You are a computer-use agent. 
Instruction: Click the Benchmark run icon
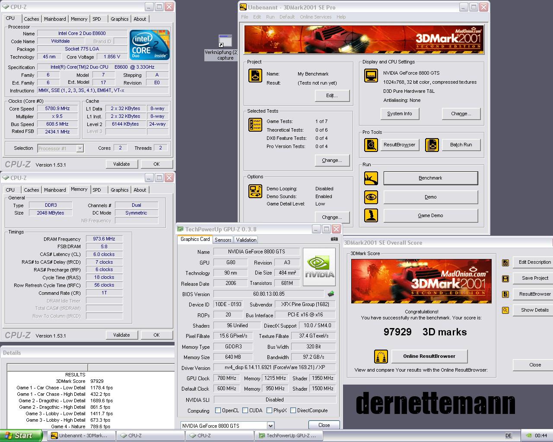click(371, 178)
